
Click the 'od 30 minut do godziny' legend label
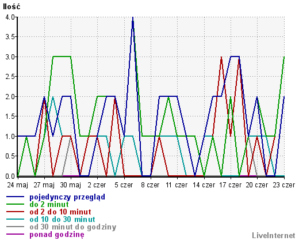(x=73, y=227)
